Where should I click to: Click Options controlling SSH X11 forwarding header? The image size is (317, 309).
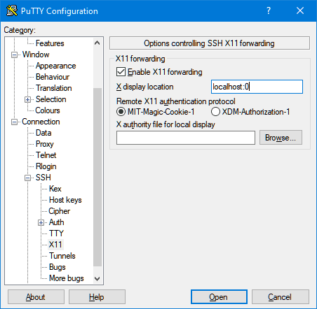coord(209,43)
